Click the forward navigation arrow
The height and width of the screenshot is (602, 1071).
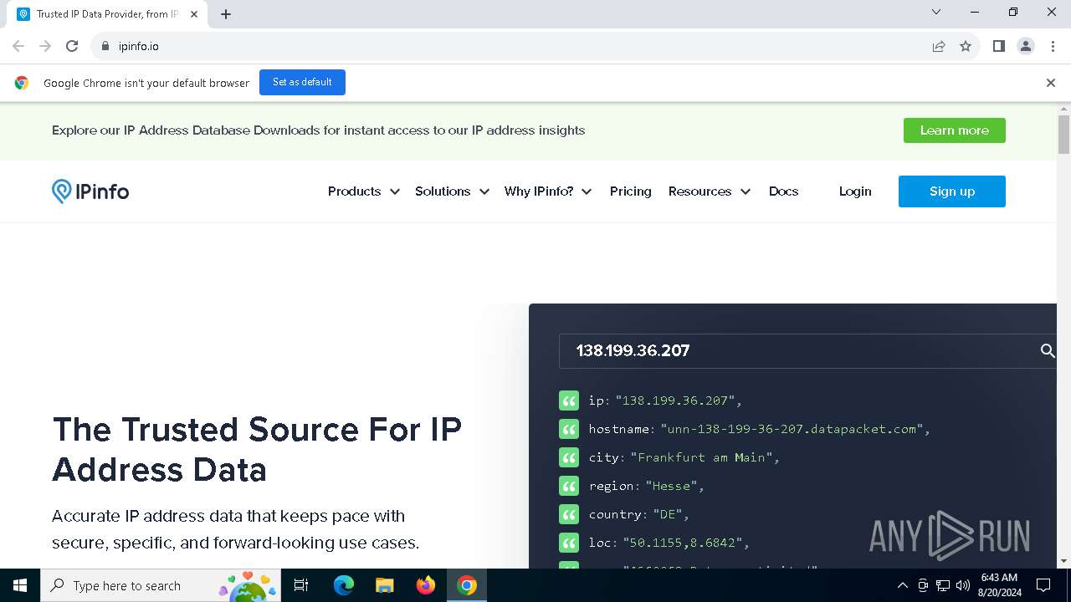click(45, 46)
